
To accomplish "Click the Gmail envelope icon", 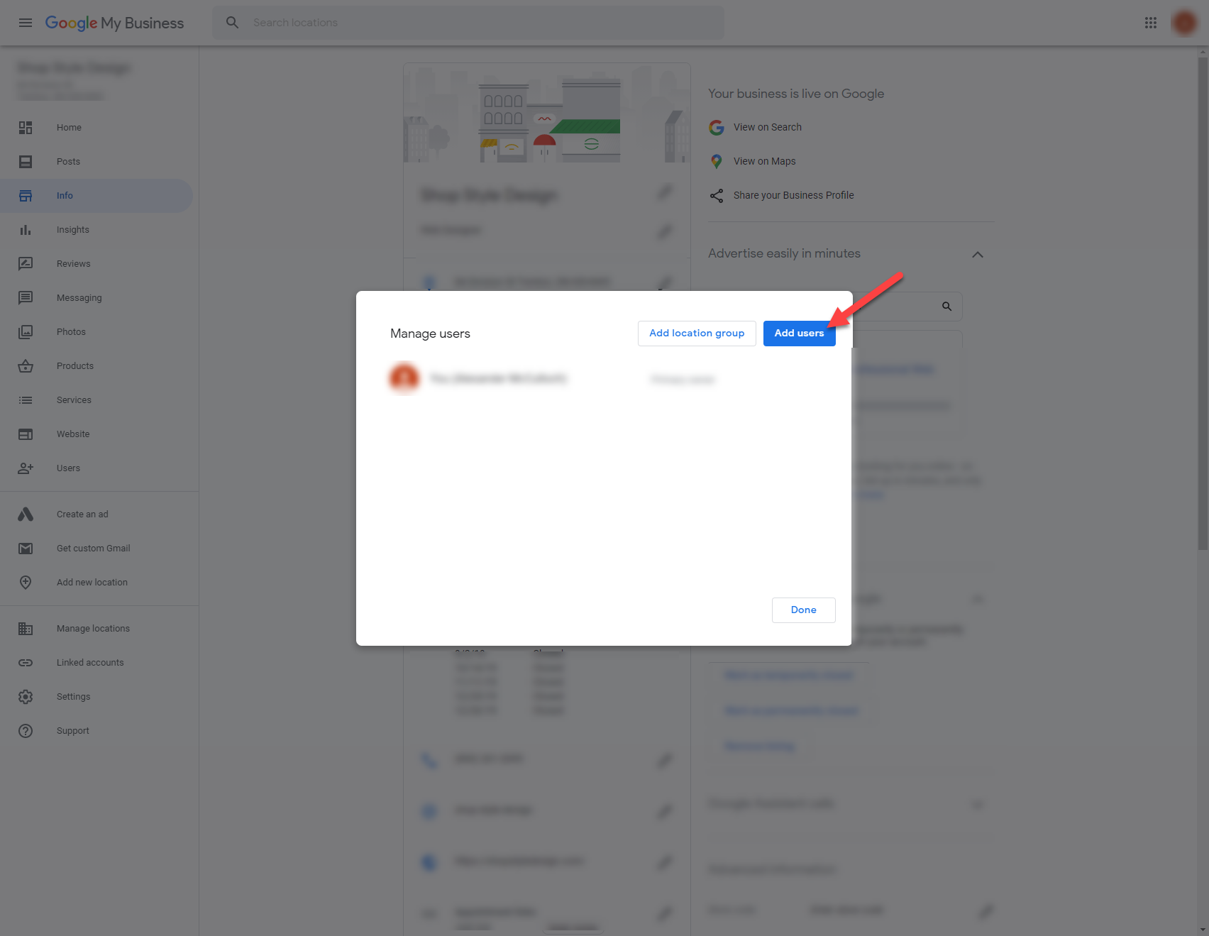I will point(26,549).
